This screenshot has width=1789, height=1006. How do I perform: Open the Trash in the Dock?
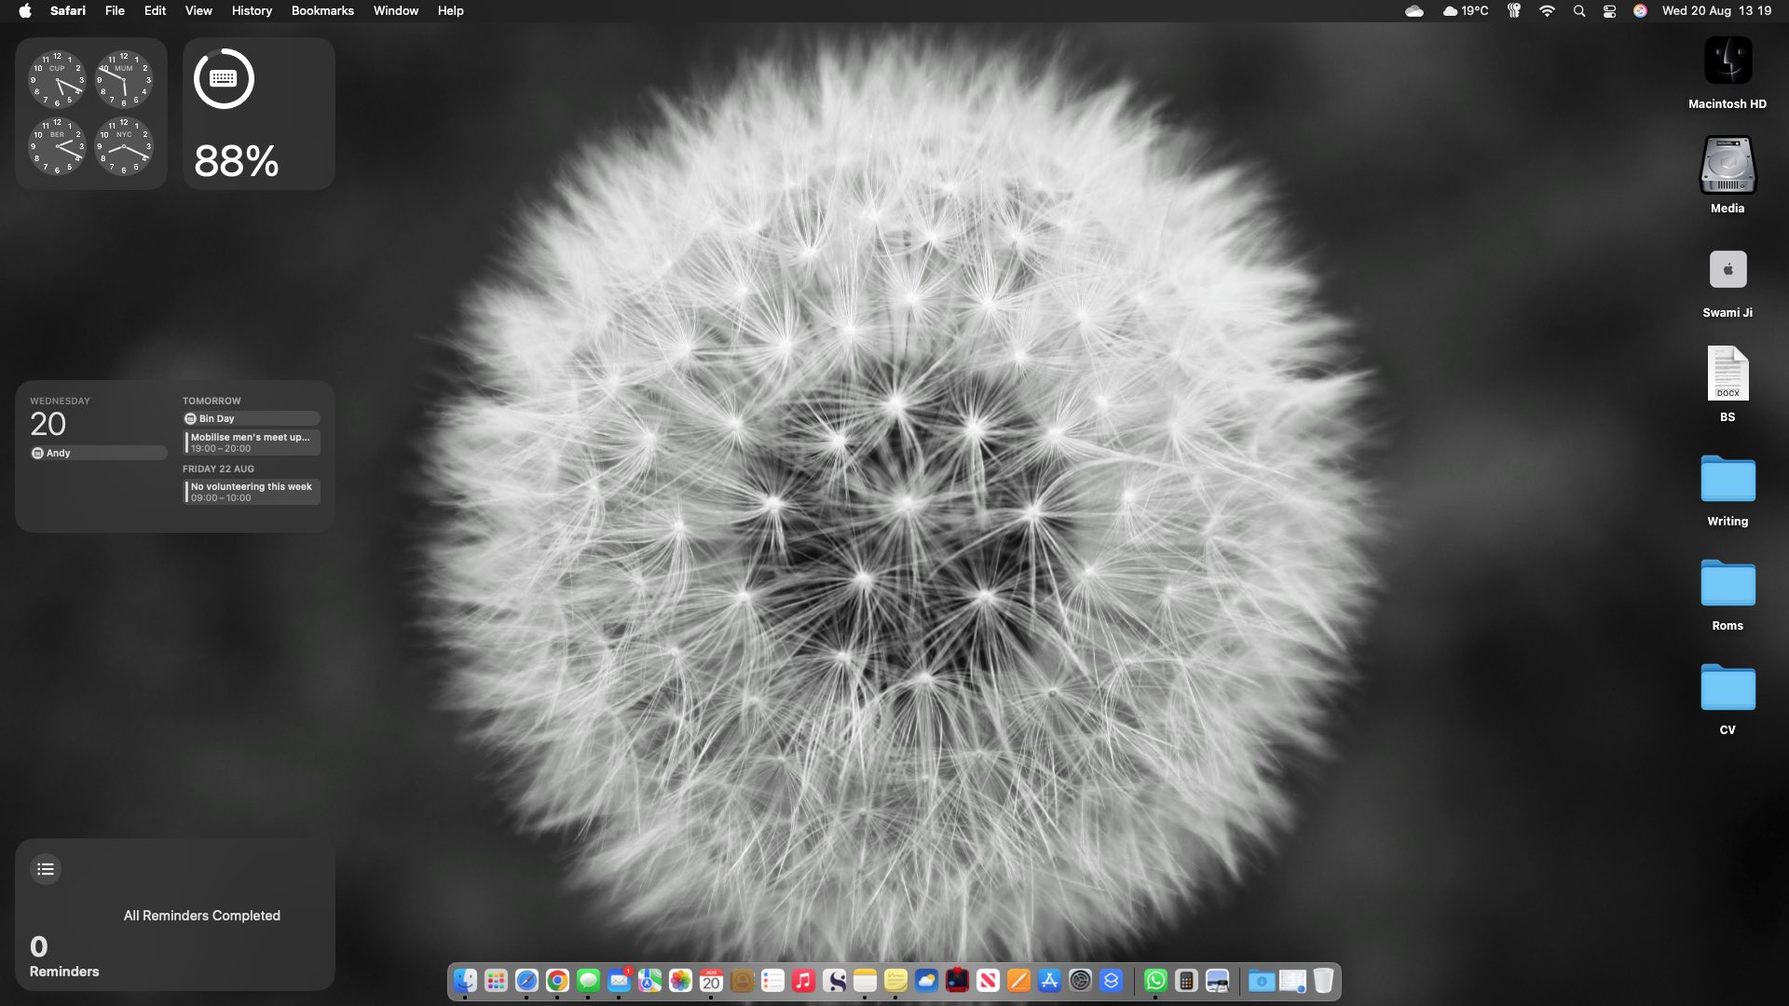click(x=1323, y=981)
